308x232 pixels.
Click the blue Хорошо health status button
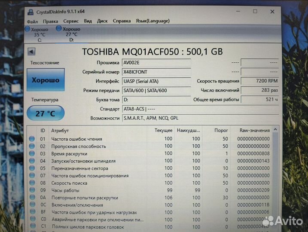[46, 80]
